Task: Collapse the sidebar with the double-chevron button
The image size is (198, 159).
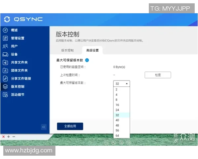Action: [x=44, y=127]
